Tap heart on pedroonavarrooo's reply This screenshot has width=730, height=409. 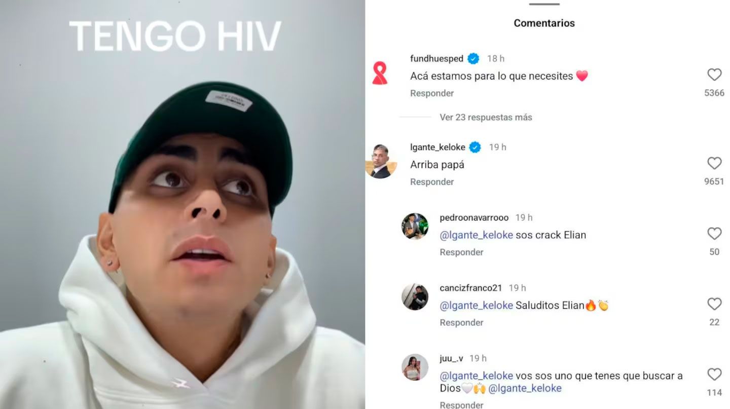[x=714, y=234]
